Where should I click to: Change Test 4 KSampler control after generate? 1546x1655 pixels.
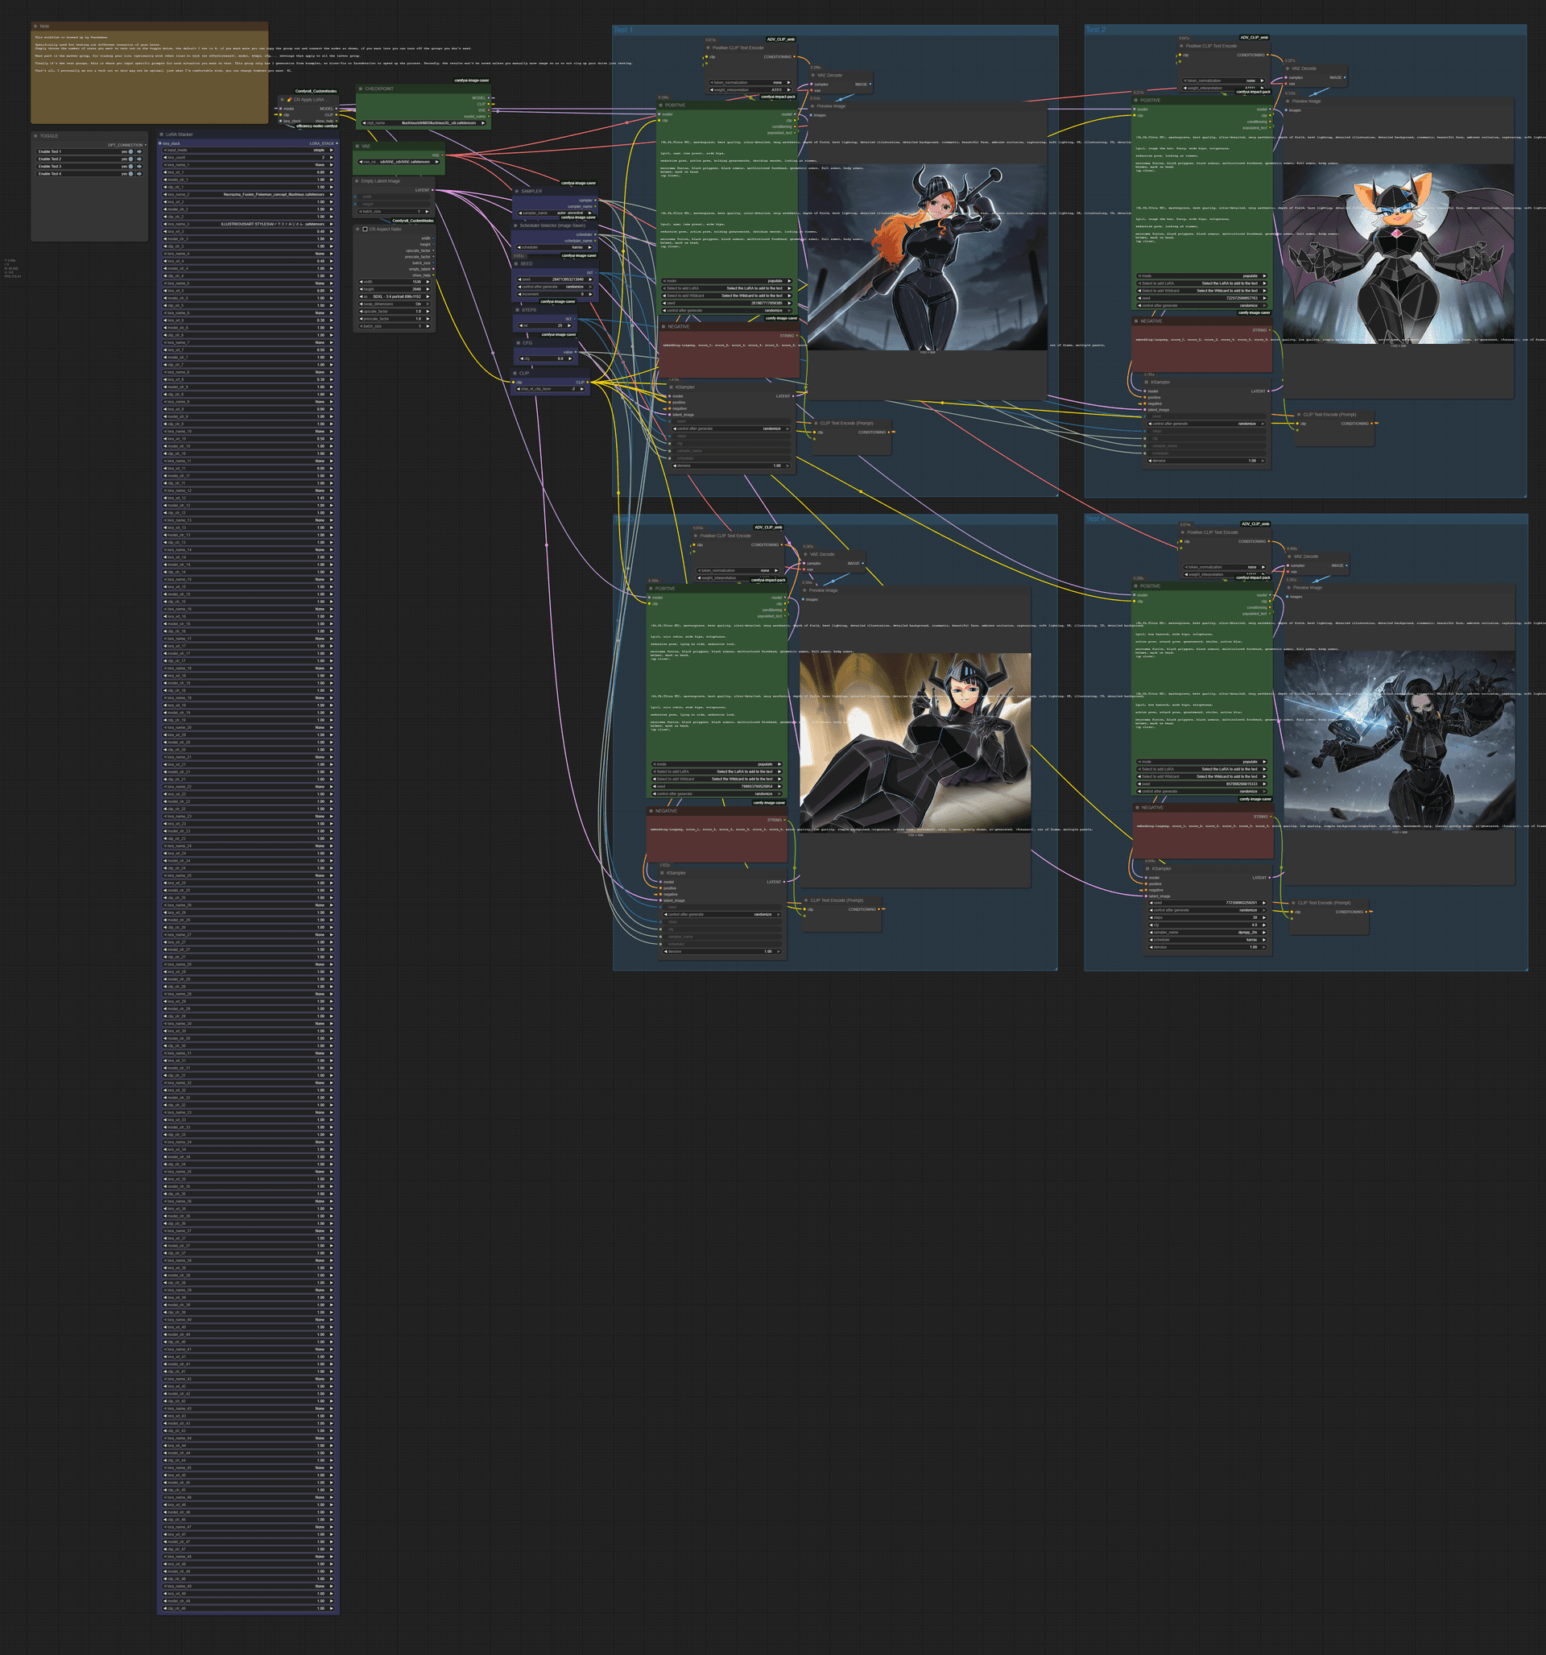pos(1206,910)
